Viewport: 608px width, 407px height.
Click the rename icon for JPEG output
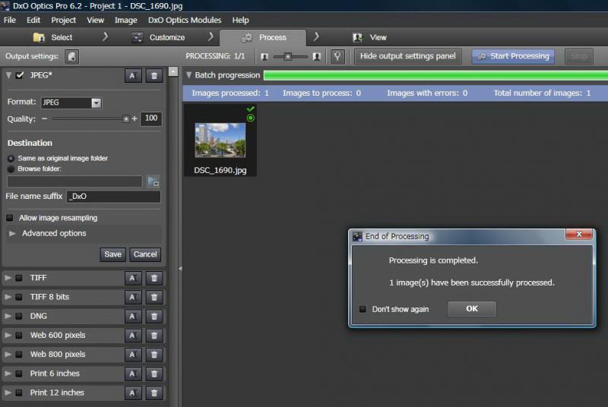coord(132,75)
